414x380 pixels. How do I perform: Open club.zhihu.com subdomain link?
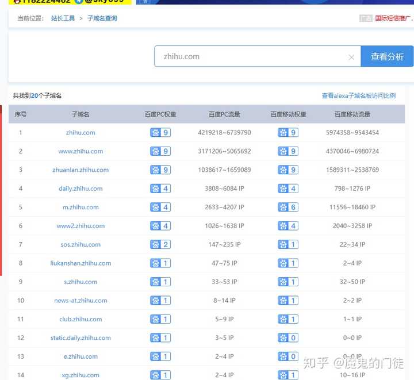(x=80, y=319)
